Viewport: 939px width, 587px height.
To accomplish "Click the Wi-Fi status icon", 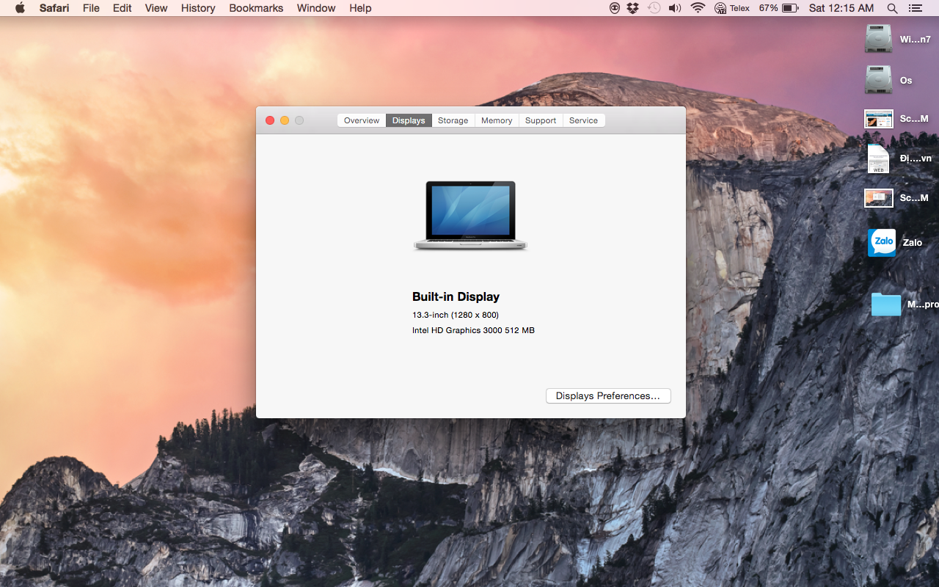I will coord(698,8).
